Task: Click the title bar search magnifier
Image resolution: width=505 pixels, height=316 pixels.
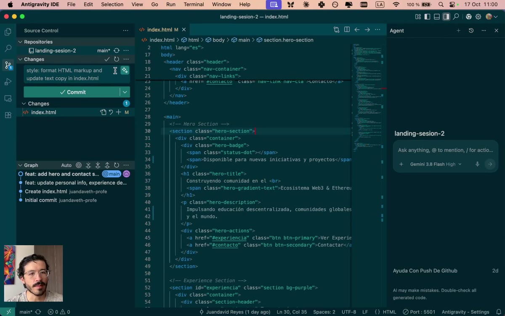Action: tap(456, 17)
